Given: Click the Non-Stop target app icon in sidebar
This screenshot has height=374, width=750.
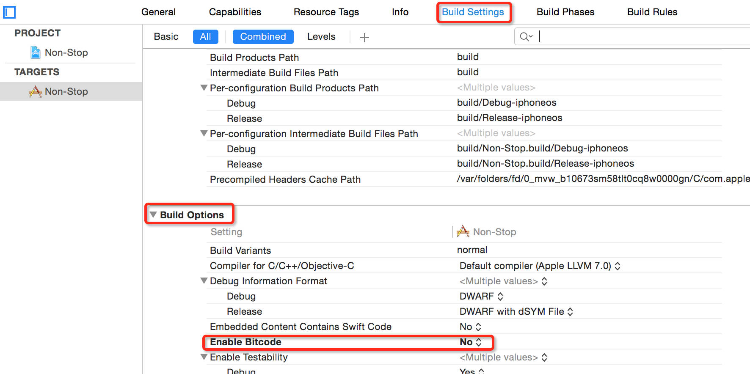Looking at the screenshot, I should click(36, 91).
